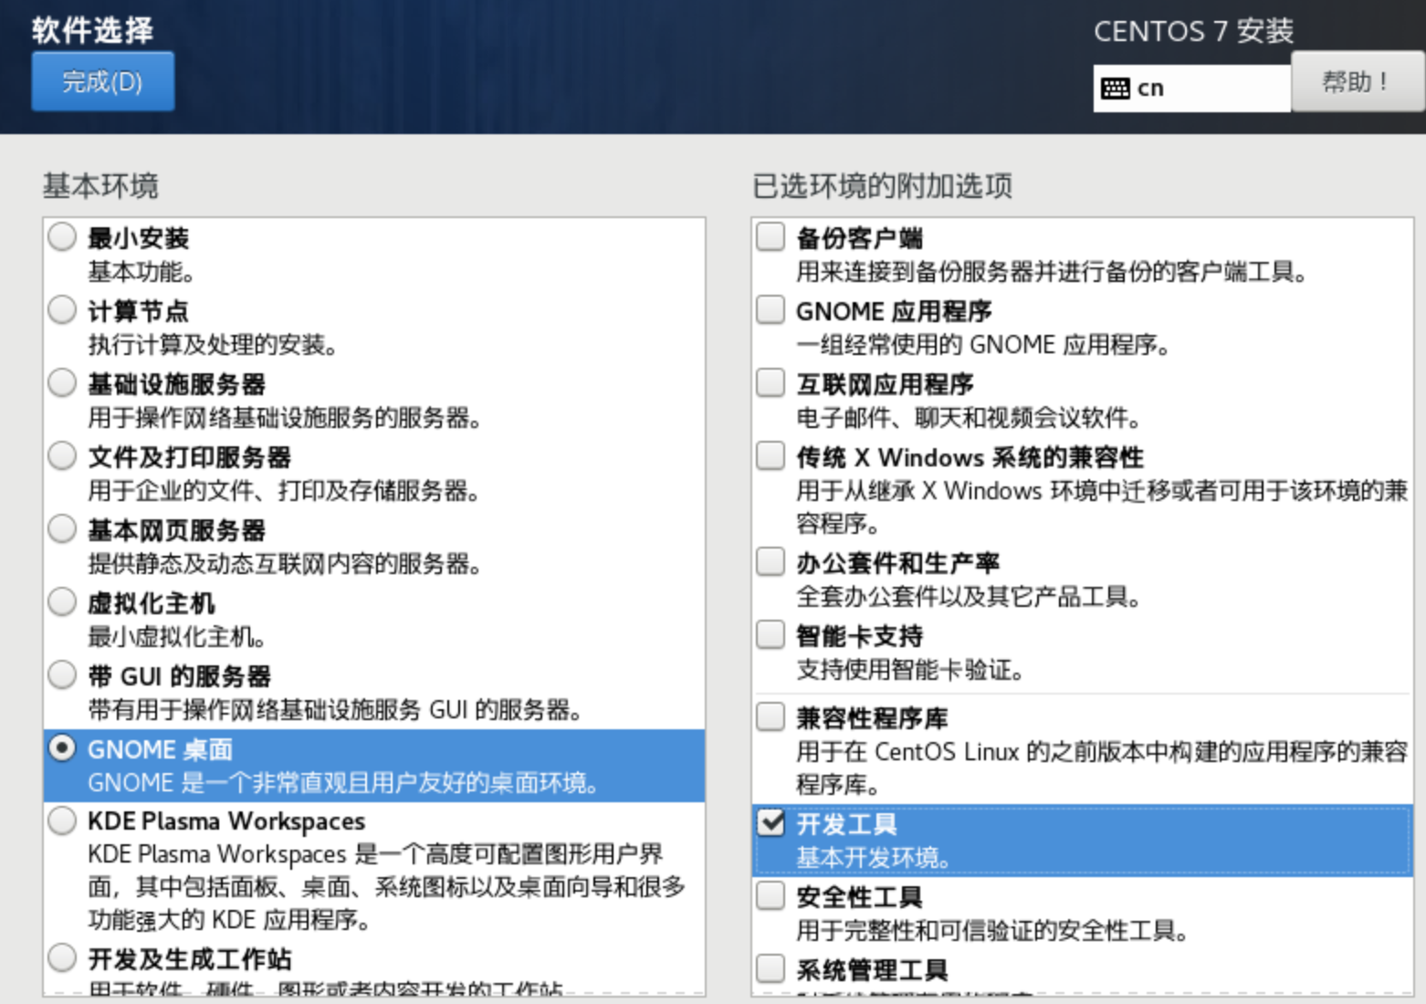Click the description 用于企业的文件、打印及存储服务器。
Image resolution: width=1426 pixels, height=1004 pixels.
284,491
